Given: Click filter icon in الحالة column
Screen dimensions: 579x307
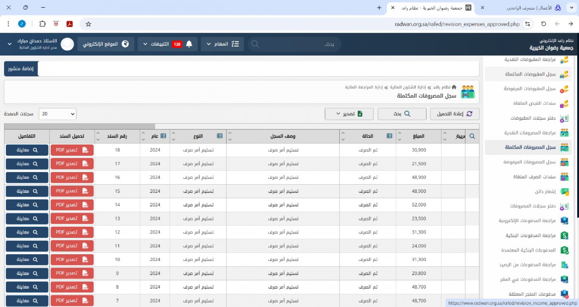Looking at the screenshot, I should pyautogui.click(x=389, y=136).
